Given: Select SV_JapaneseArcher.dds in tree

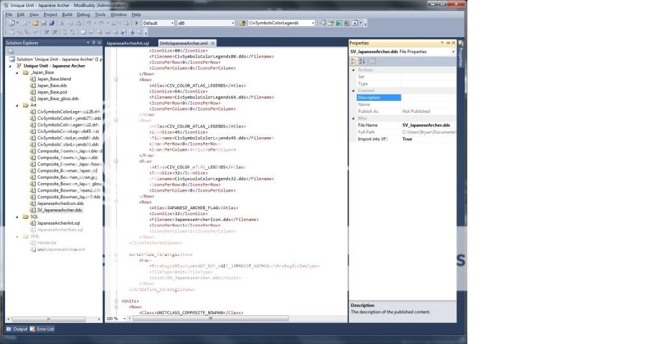Looking at the screenshot, I should click(59, 211).
